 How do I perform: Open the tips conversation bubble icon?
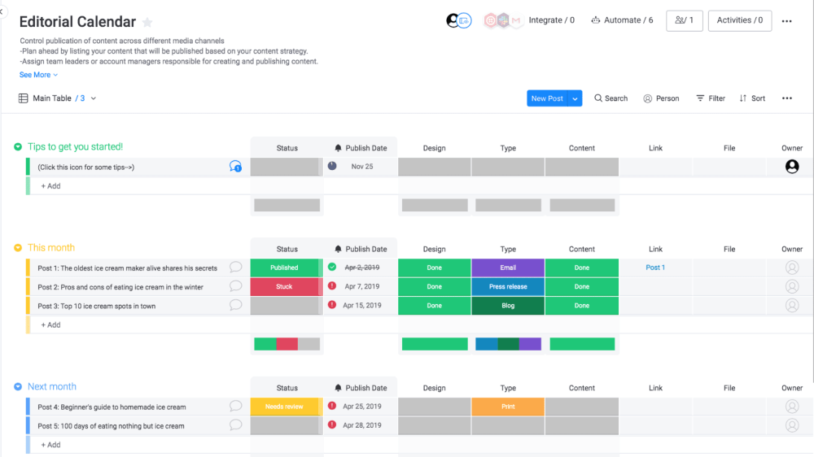point(235,167)
